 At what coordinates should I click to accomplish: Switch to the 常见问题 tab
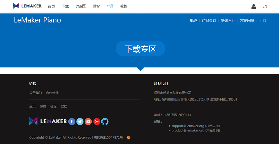pyautogui.click(x=247, y=20)
